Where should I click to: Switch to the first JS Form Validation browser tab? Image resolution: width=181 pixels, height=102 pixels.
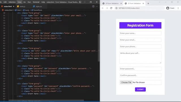click(x=112, y=3)
